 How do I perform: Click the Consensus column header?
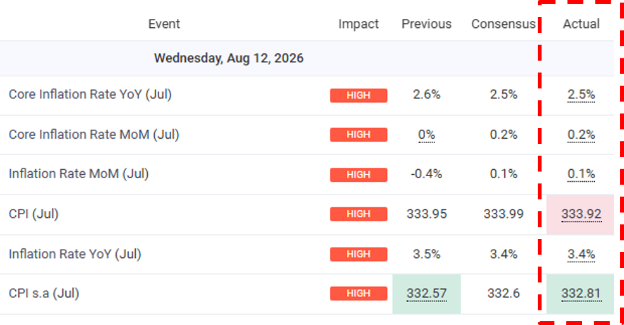(x=504, y=24)
